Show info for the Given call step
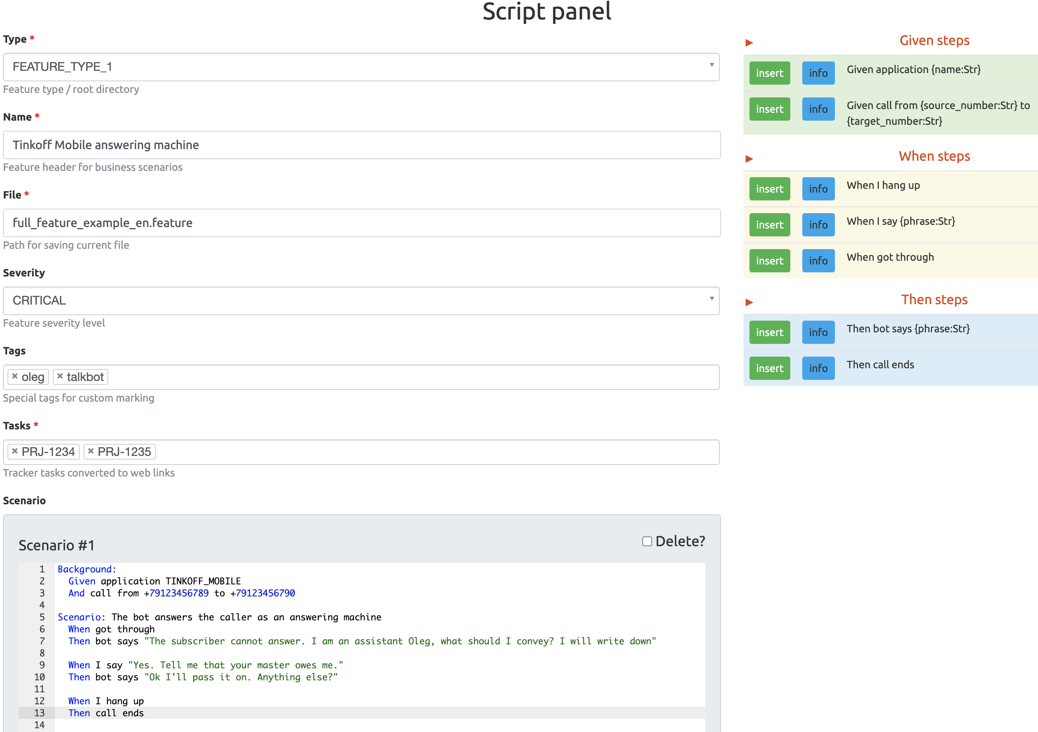Viewport: 1038px width, 732px height. click(x=818, y=109)
